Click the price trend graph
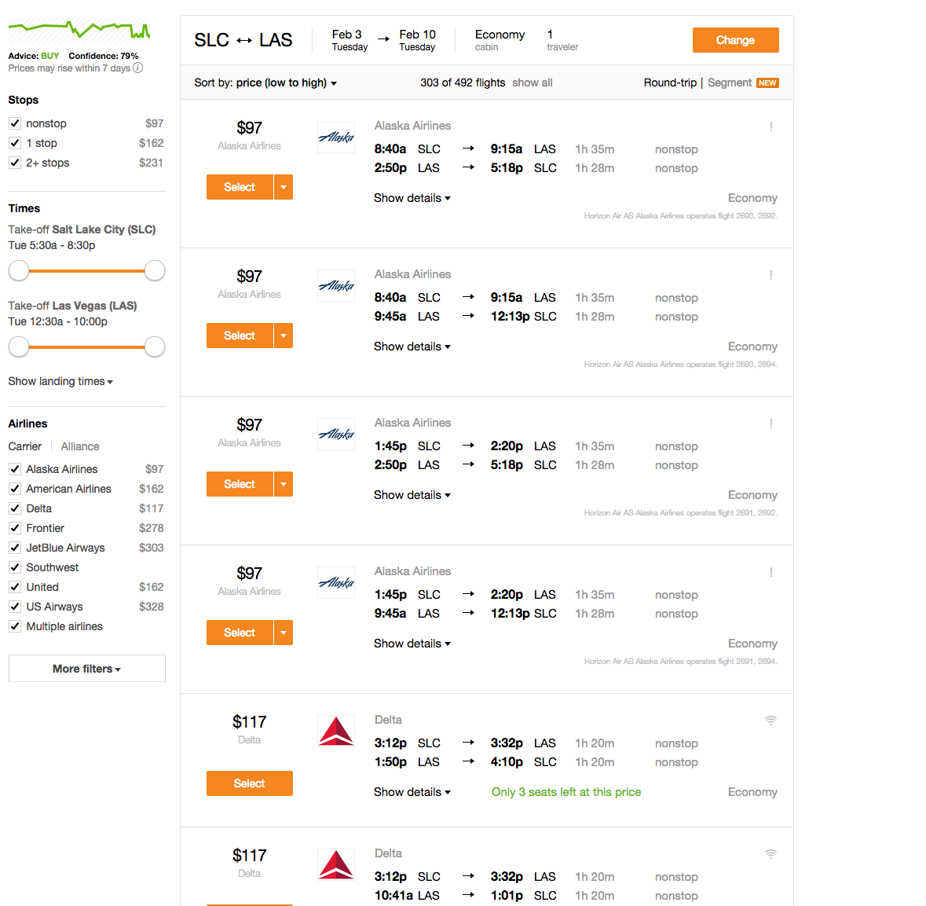 (79, 30)
